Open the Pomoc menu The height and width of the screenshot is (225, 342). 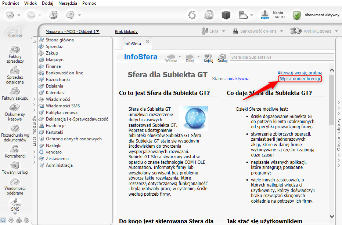89,3
